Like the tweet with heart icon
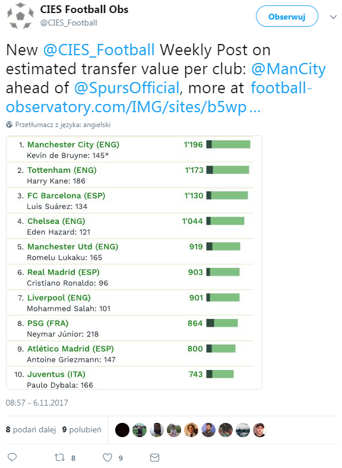This screenshot has height=468, width=342. [x=107, y=457]
